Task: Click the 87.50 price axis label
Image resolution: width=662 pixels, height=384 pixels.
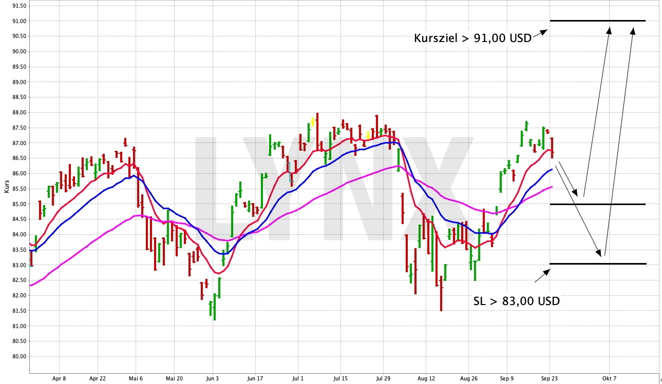Action: [x=20, y=128]
